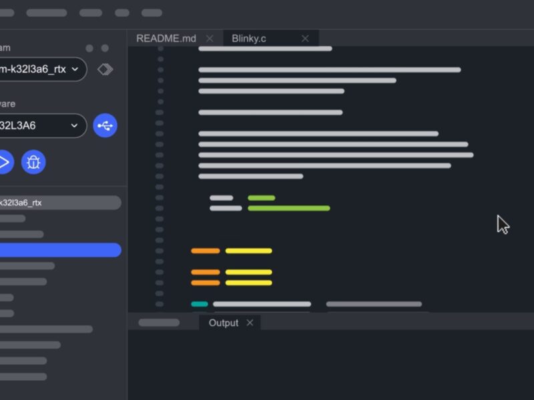Viewport: 534px width, 400px height.
Task: Select the Blinky.c editor tab
Action: [x=249, y=39]
